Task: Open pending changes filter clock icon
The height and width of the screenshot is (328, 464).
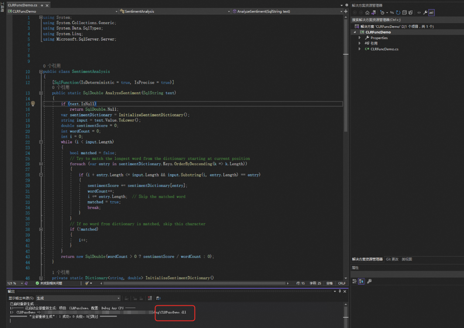Action: point(382,13)
